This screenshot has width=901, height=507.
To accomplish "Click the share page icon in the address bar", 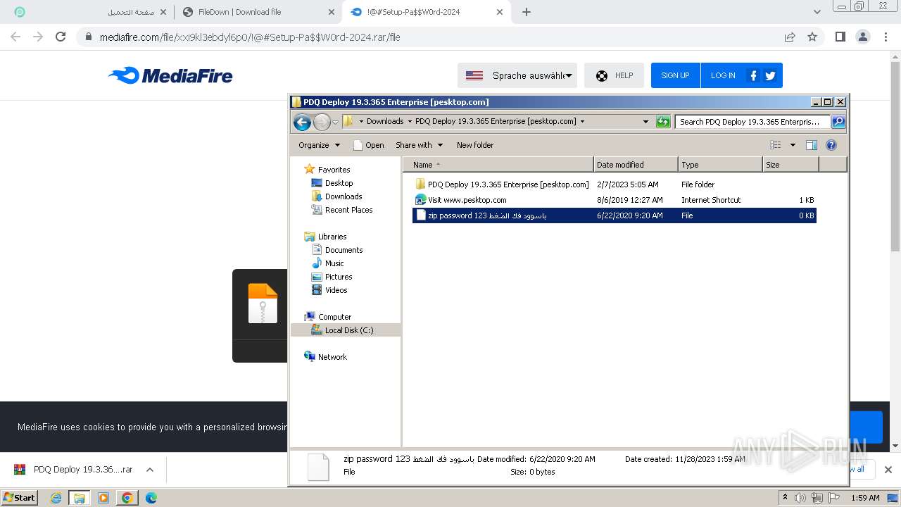I will 790,37.
